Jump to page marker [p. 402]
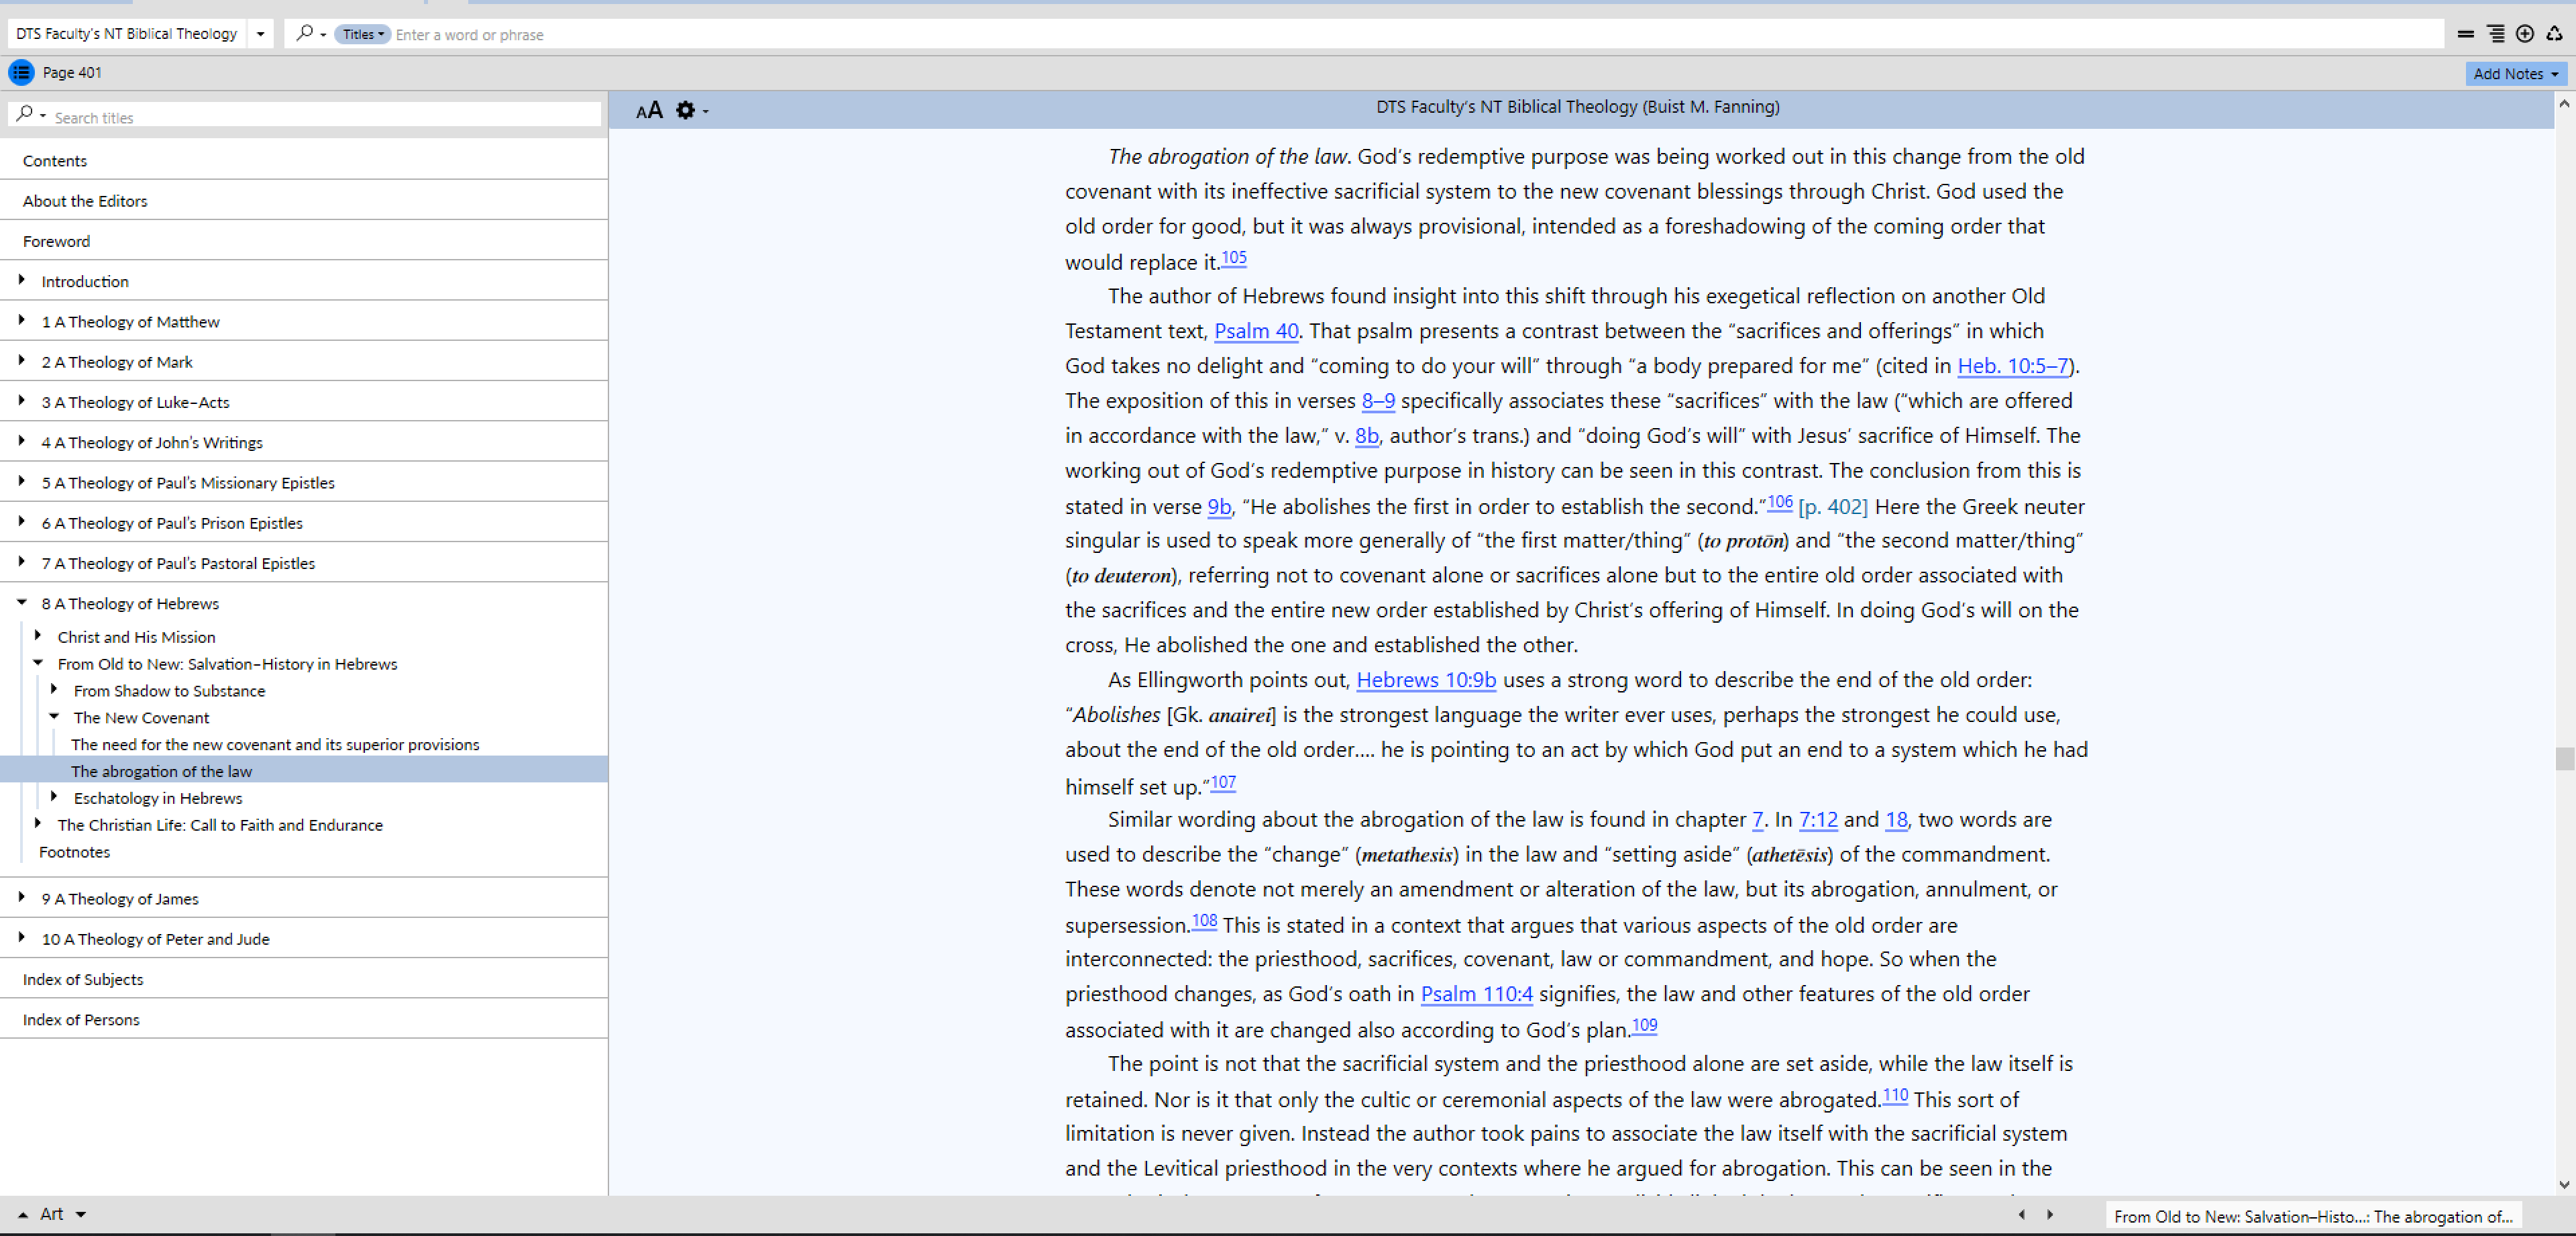This screenshot has width=2576, height=1236. pos(1832,507)
